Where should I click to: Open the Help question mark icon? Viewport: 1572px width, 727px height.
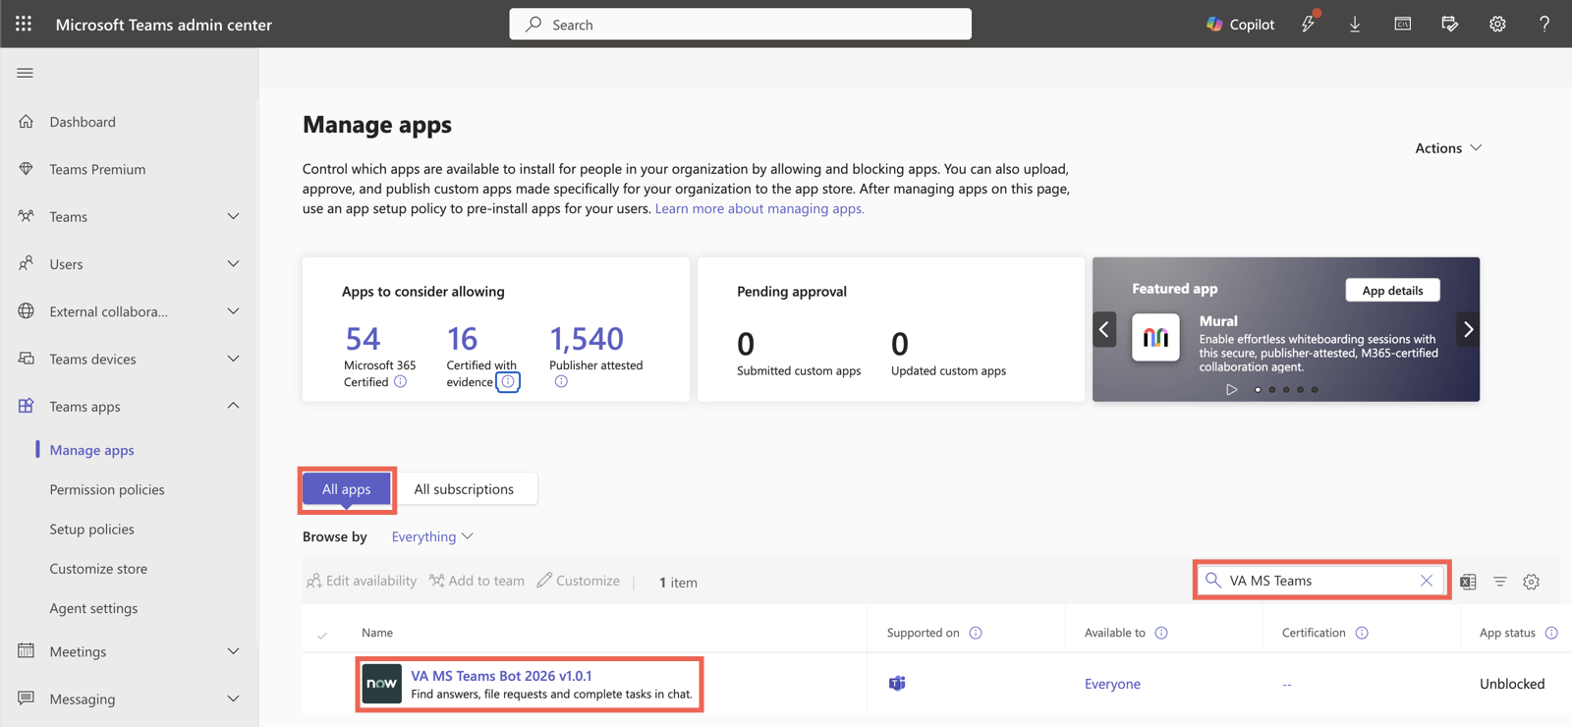tap(1544, 24)
